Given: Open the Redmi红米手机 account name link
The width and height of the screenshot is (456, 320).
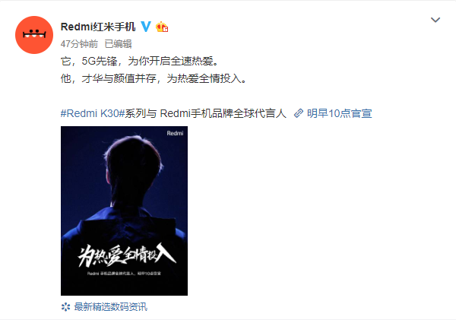Looking at the screenshot, I should coord(98,27).
